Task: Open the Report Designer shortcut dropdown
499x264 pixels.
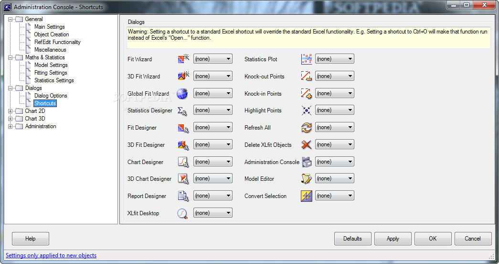Action: click(x=213, y=196)
